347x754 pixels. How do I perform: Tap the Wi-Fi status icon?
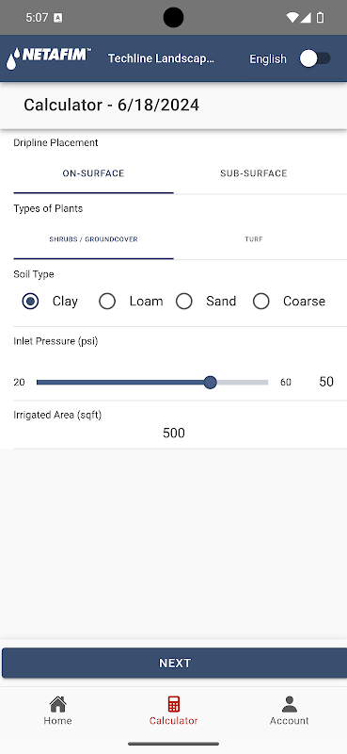tap(292, 18)
